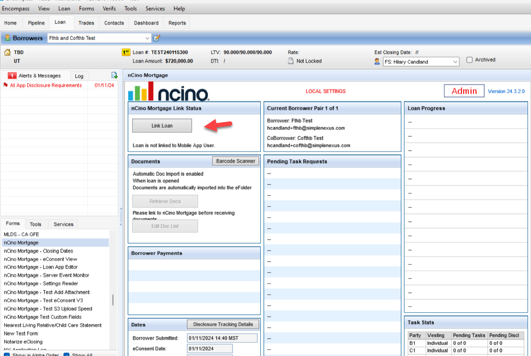Click the nCino logo
This screenshot has height=356, width=531.
coord(169,91)
